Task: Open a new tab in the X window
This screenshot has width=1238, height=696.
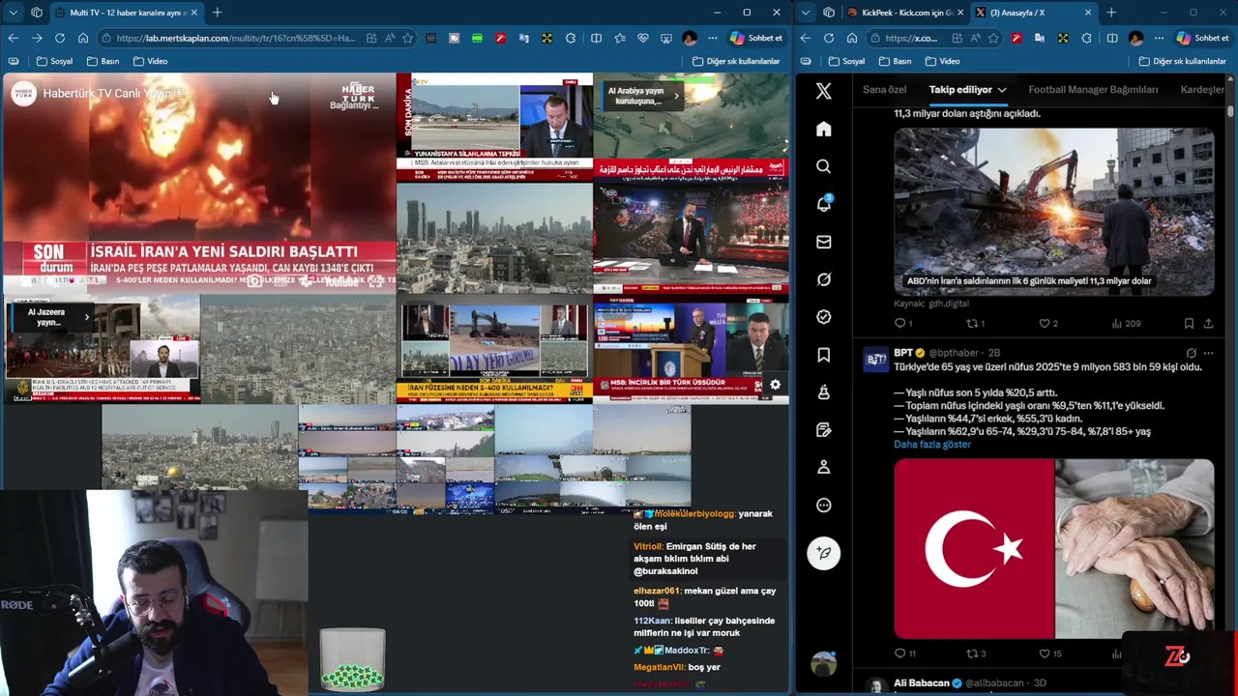Action: (1111, 13)
